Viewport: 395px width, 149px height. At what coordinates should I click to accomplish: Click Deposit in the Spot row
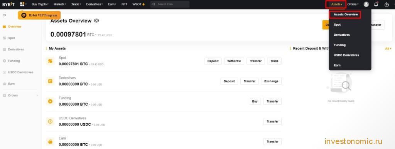tap(213, 61)
